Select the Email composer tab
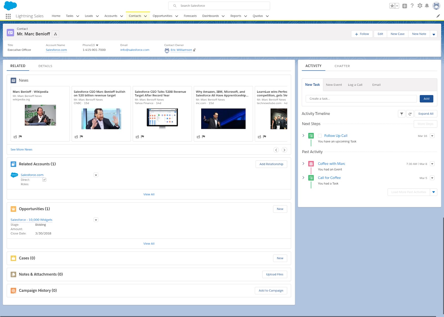The image size is (444, 317). tap(376, 85)
